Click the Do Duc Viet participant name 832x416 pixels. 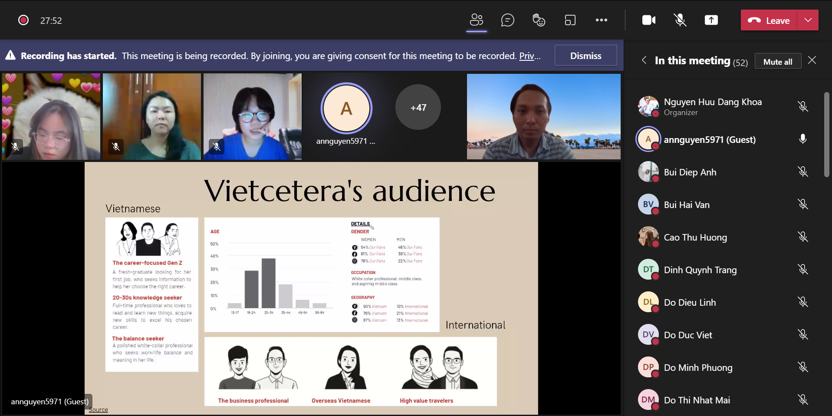point(688,335)
